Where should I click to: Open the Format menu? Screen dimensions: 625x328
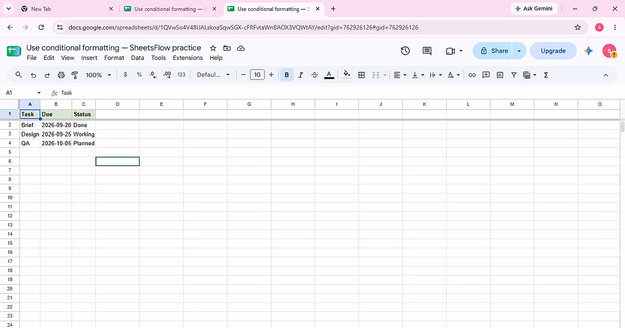[114, 58]
